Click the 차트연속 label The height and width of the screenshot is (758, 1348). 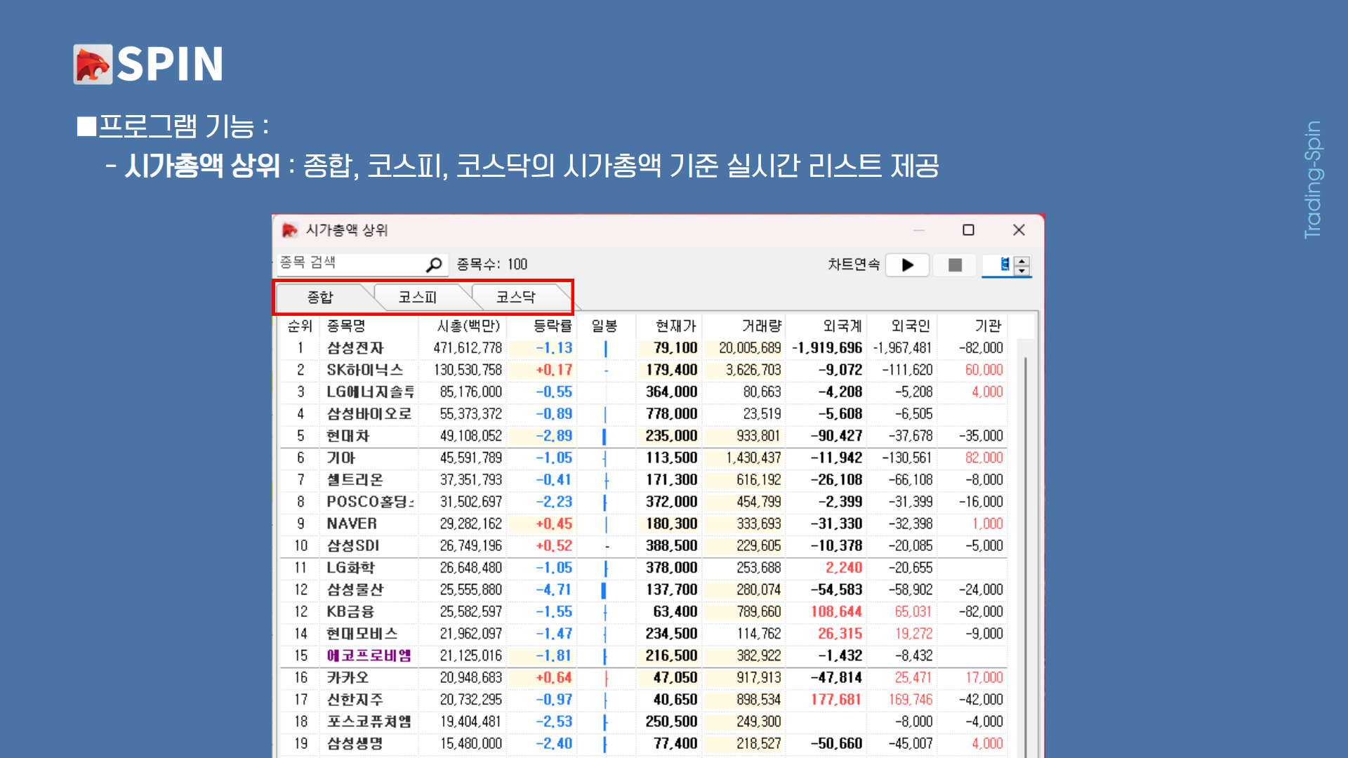(854, 265)
